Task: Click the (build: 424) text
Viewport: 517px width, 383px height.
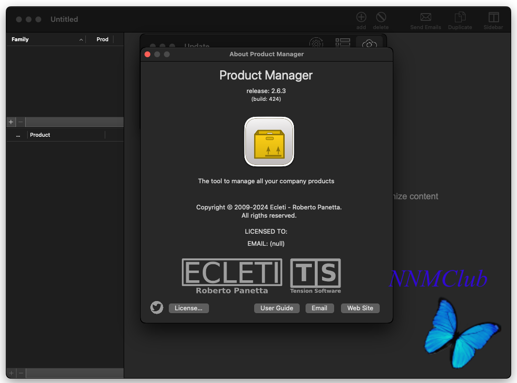Action: [x=266, y=99]
